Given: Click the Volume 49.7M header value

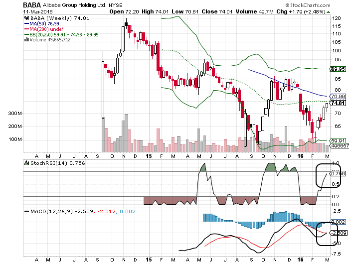Looking at the screenshot, I should pyautogui.click(x=255, y=11).
